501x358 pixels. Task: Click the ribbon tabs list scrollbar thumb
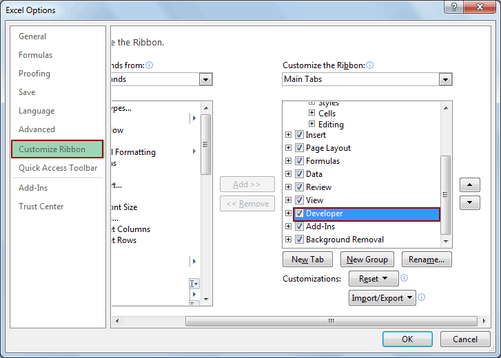click(445, 195)
